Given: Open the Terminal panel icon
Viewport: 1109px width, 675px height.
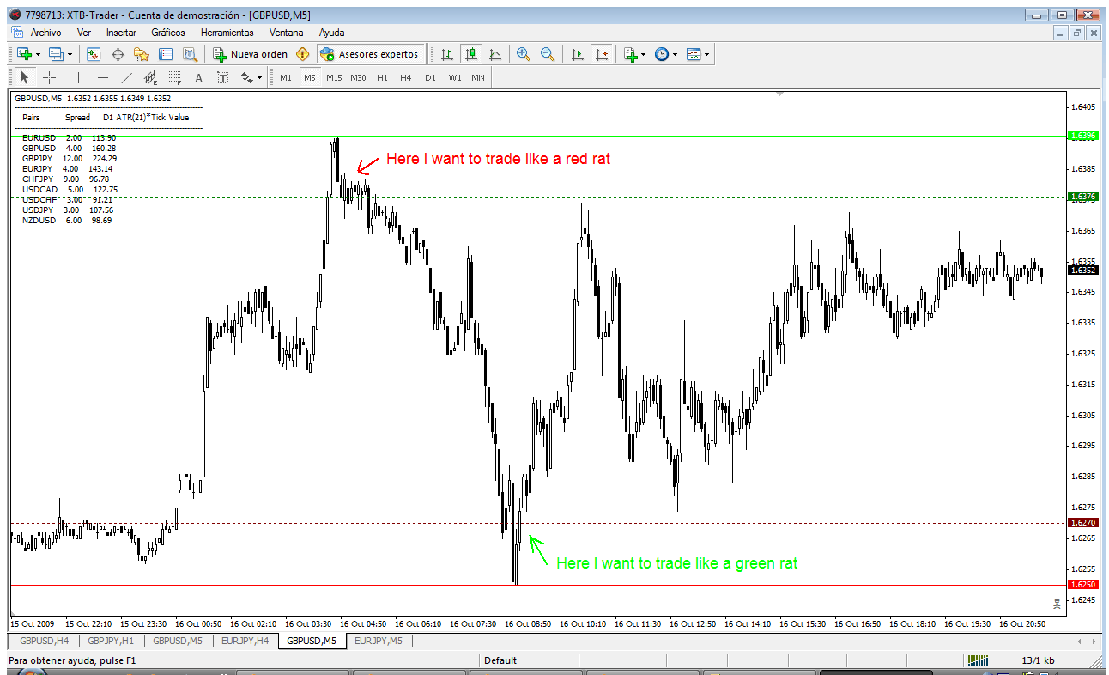Looking at the screenshot, I should (x=166, y=54).
